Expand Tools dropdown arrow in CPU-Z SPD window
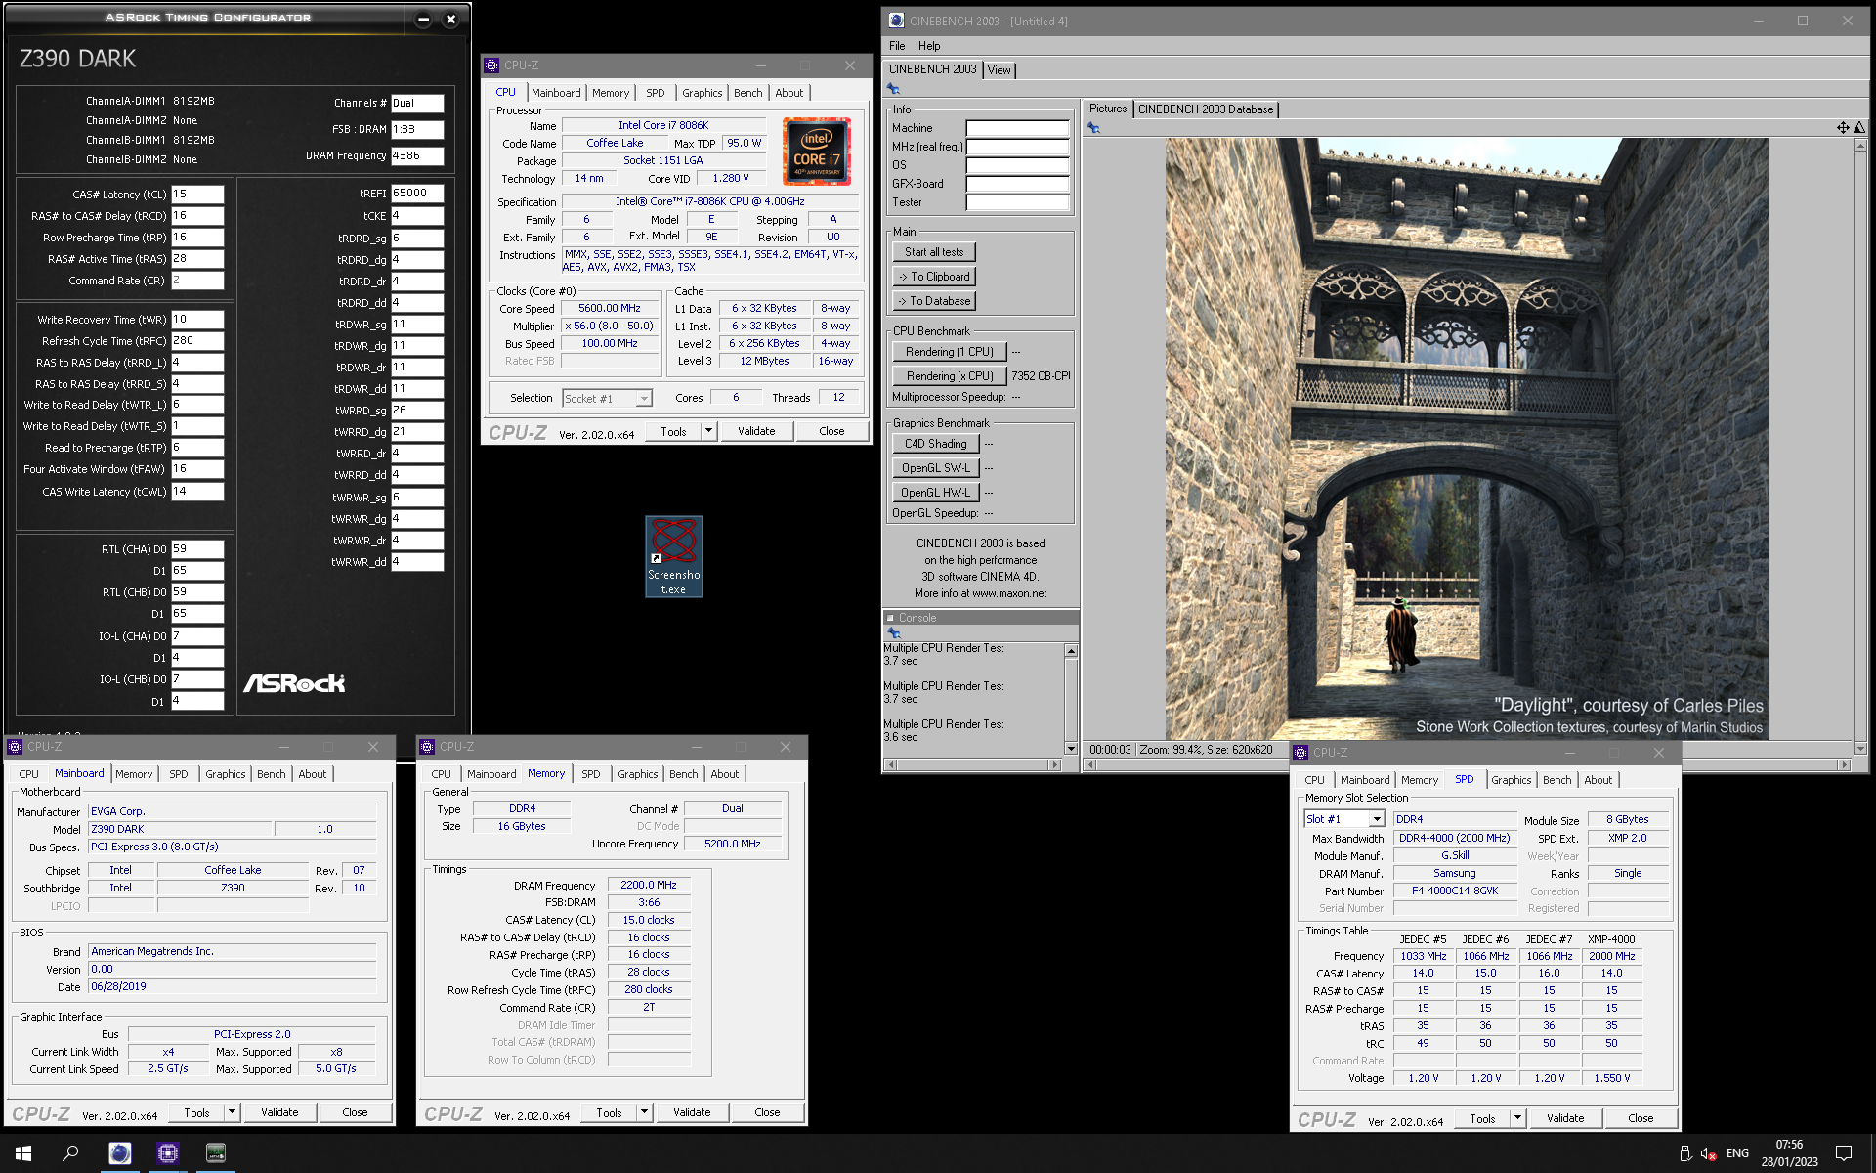 point(1517,1118)
